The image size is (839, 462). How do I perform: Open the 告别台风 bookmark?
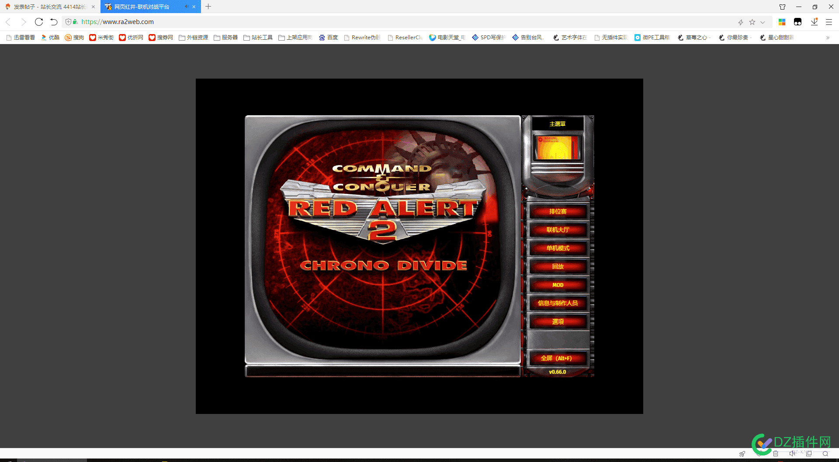coord(528,38)
